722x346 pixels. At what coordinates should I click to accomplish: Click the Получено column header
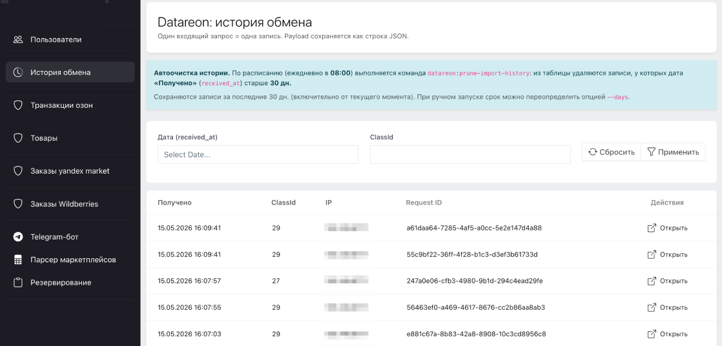[x=174, y=203]
